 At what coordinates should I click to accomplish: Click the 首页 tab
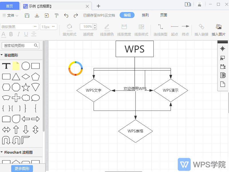tap(9, 5)
